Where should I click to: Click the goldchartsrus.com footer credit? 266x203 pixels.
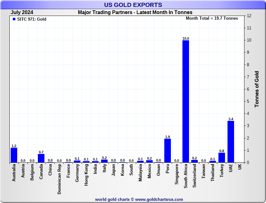click(x=139, y=200)
